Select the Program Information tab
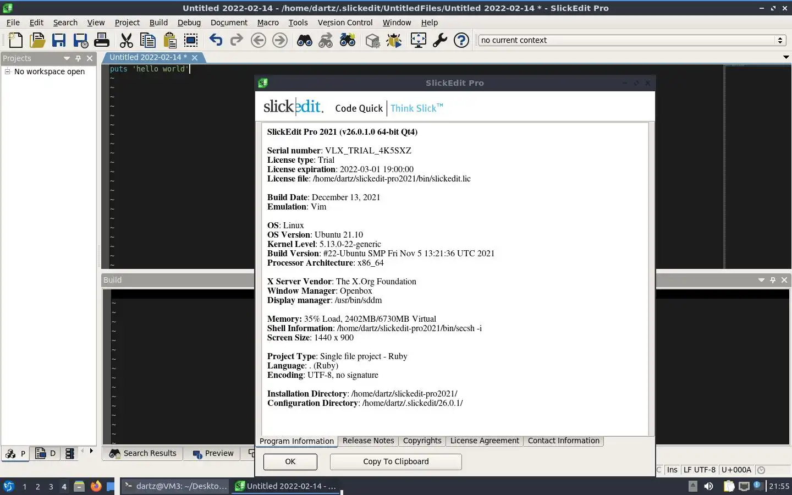The height and width of the screenshot is (495, 792). [x=296, y=441]
